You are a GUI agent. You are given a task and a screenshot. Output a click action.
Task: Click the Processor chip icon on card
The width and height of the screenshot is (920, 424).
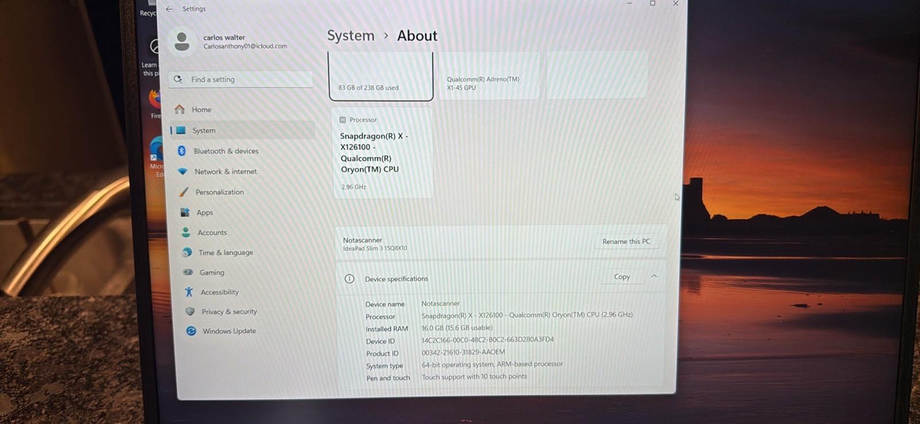[x=343, y=120]
